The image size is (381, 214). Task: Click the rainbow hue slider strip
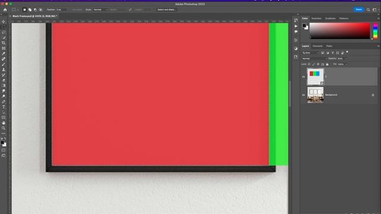click(376, 31)
